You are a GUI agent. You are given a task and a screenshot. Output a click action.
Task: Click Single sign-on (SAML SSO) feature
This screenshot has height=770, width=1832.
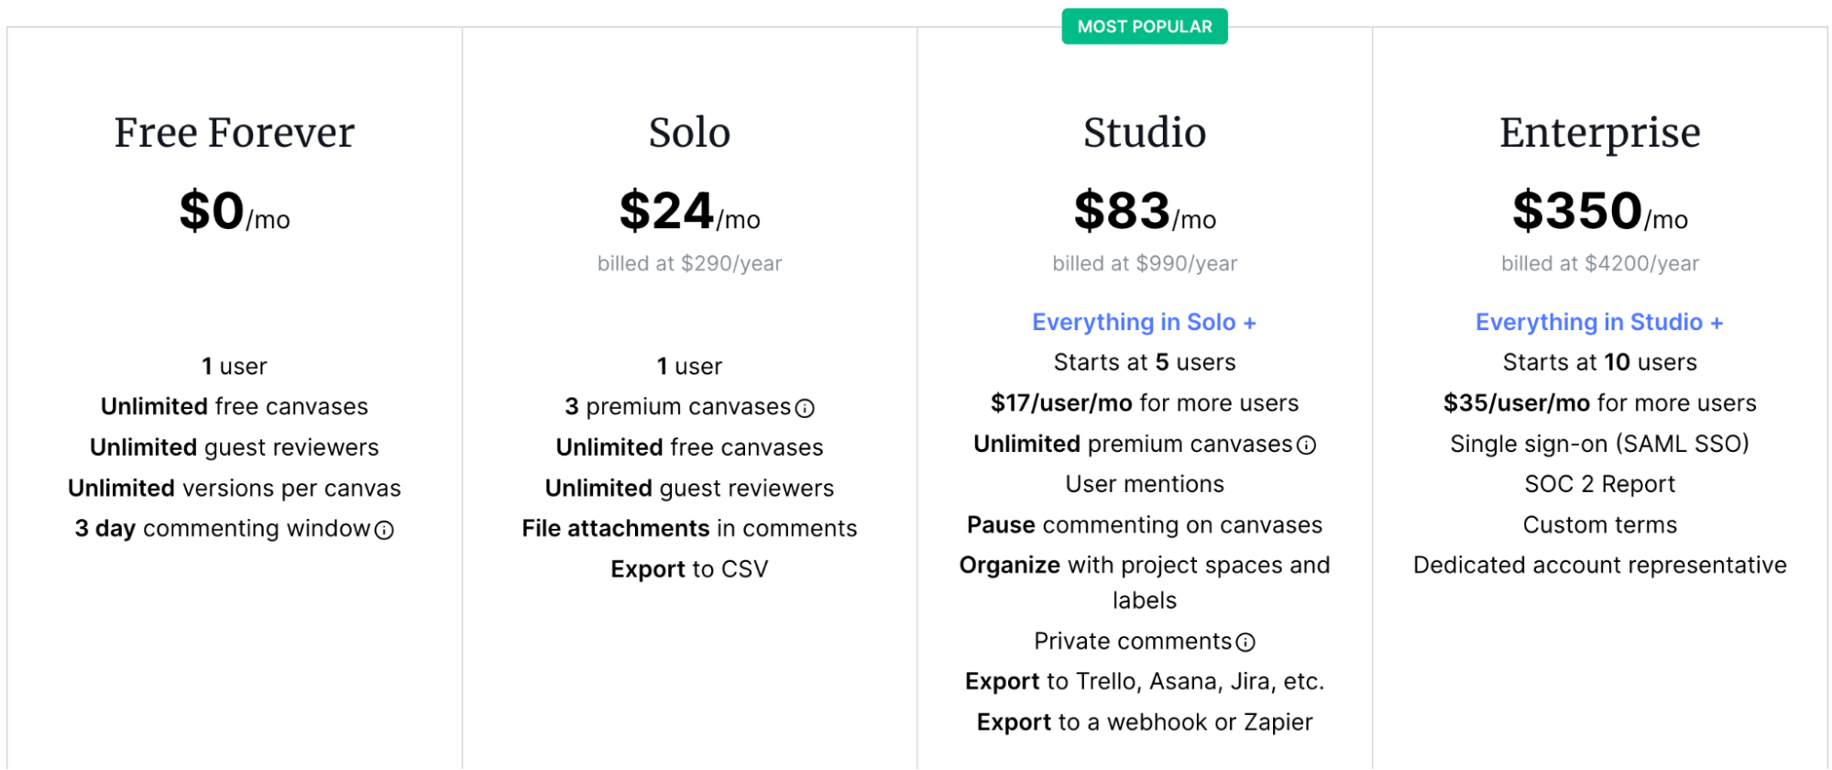pyautogui.click(x=1599, y=444)
